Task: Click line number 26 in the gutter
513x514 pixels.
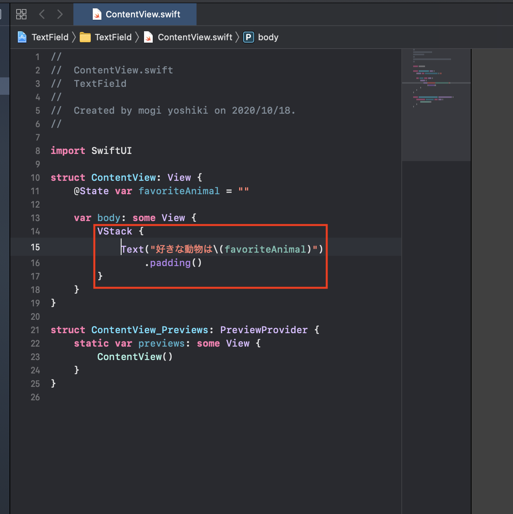Action: [x=35, y=397]
